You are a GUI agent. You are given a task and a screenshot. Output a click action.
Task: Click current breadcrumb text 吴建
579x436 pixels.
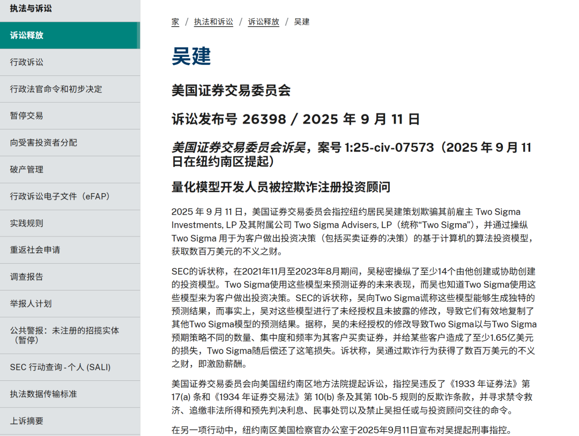pos(302,22)
